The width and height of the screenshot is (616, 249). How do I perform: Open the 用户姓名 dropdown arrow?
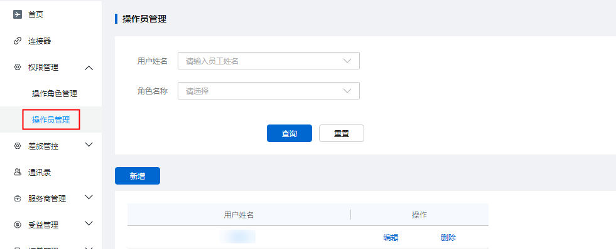coord(347,61)
